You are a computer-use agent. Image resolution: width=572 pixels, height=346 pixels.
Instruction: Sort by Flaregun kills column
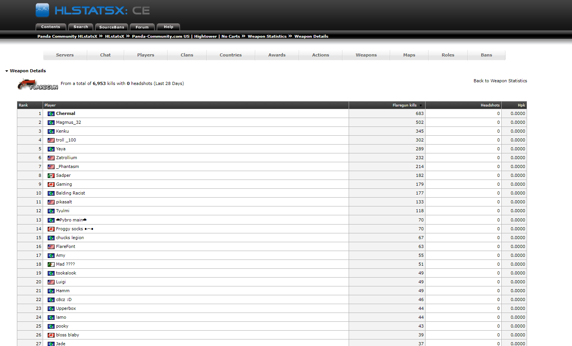(404, 105)
